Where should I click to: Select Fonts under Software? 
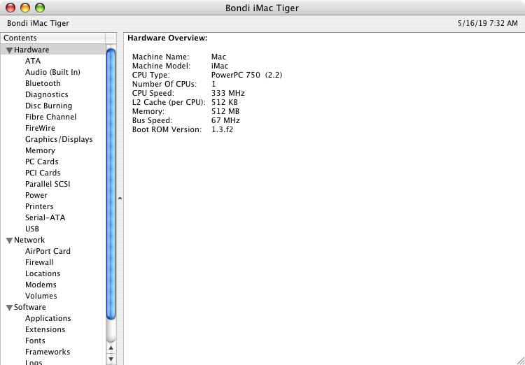click(x=35, y=341)
